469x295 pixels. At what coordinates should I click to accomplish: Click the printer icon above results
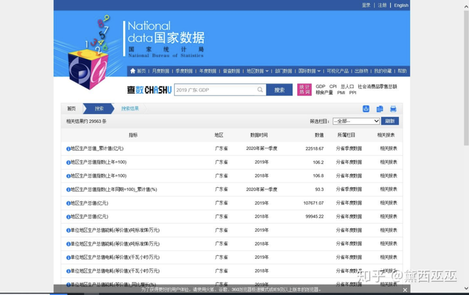click(393, 109)
